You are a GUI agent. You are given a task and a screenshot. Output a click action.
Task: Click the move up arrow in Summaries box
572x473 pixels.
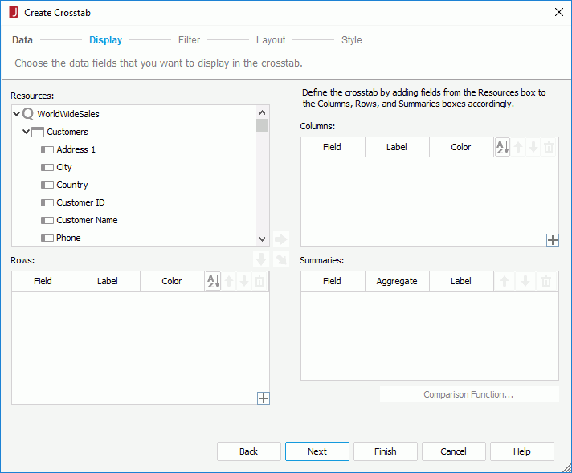pos(505,281)
